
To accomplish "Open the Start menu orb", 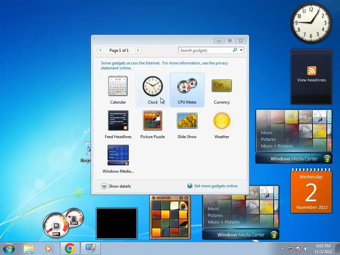I will pyautogui.click(x=9, y=248).
